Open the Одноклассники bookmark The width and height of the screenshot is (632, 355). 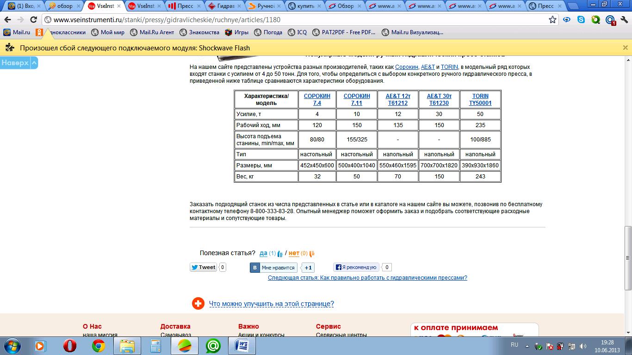click(61, 32)
